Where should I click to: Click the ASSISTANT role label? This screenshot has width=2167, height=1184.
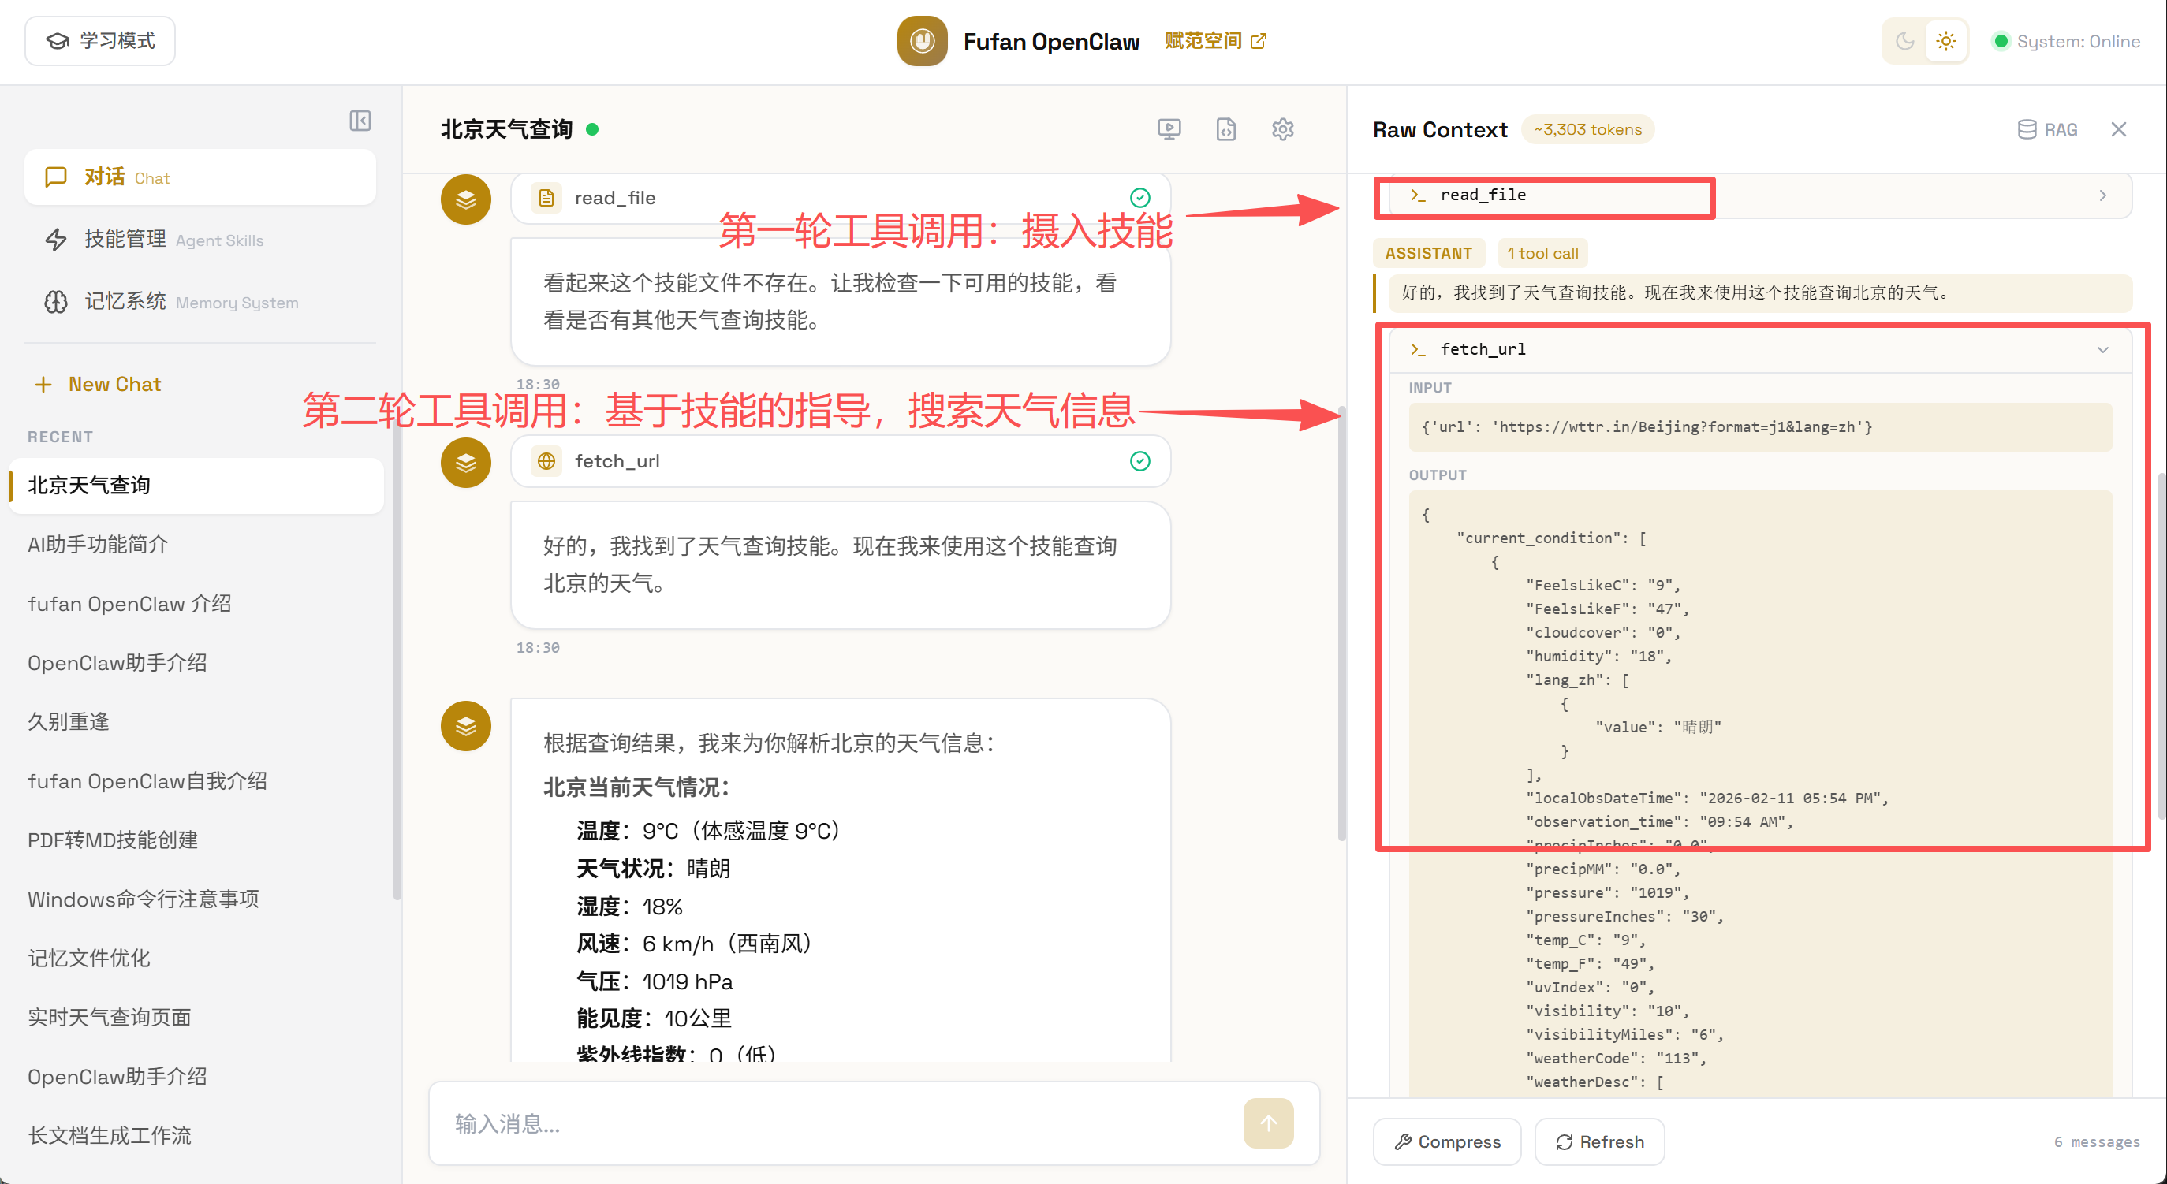1428,253
